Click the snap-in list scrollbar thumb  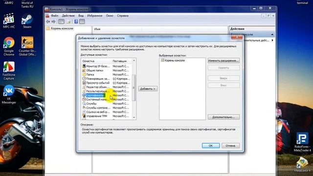(134, 88)
